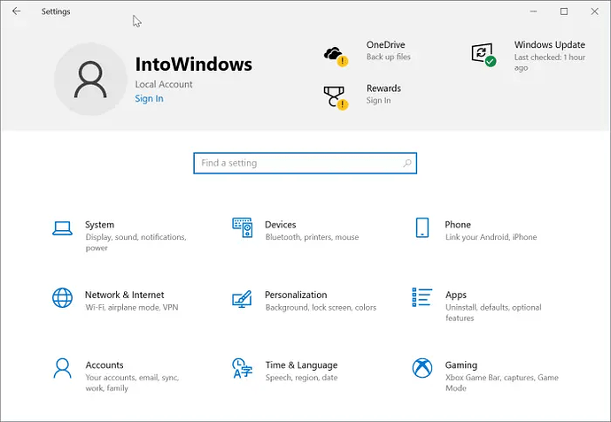Open the OneDrive cloud status icon
The width and height of the screenshot is (611, 422).
[336, 57]
